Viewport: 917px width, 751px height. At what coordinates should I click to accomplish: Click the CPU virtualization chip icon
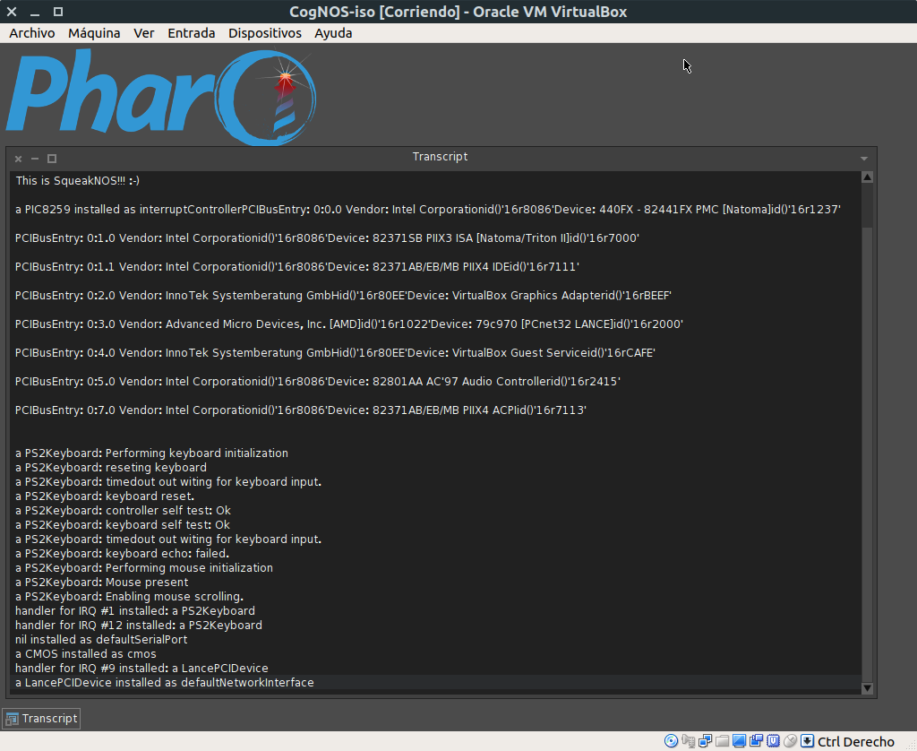click(773, 741)
